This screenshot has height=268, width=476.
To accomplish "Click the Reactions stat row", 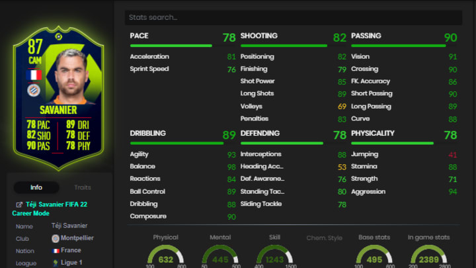I will (x=182, y=179).
